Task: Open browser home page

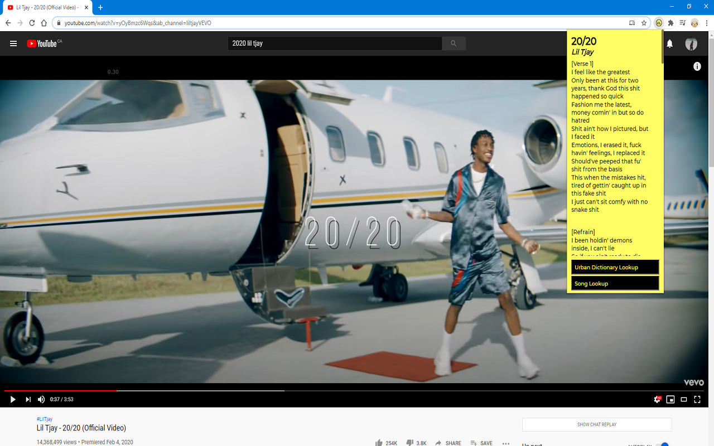Action: tap(44, 23)
